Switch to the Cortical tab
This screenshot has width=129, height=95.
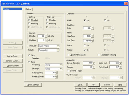coord(28,9)
